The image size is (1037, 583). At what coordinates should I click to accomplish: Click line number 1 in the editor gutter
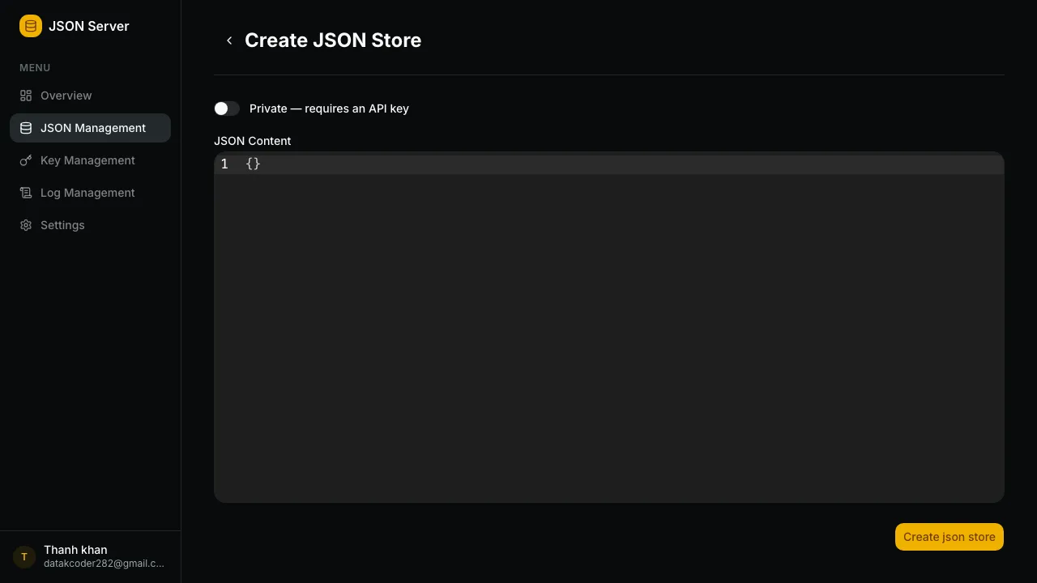click(x=224, y=164)
